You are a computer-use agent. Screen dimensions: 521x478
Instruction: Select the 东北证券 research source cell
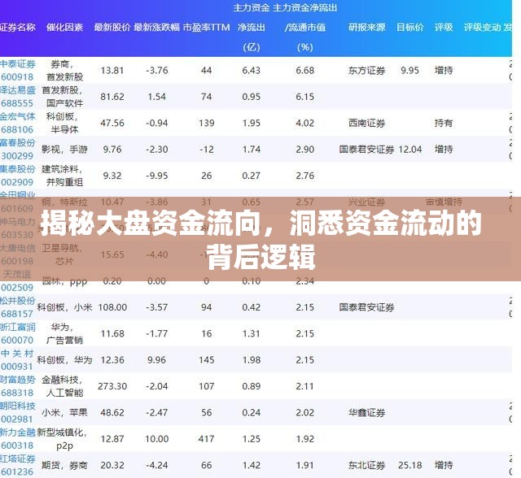tap(366, 465)
